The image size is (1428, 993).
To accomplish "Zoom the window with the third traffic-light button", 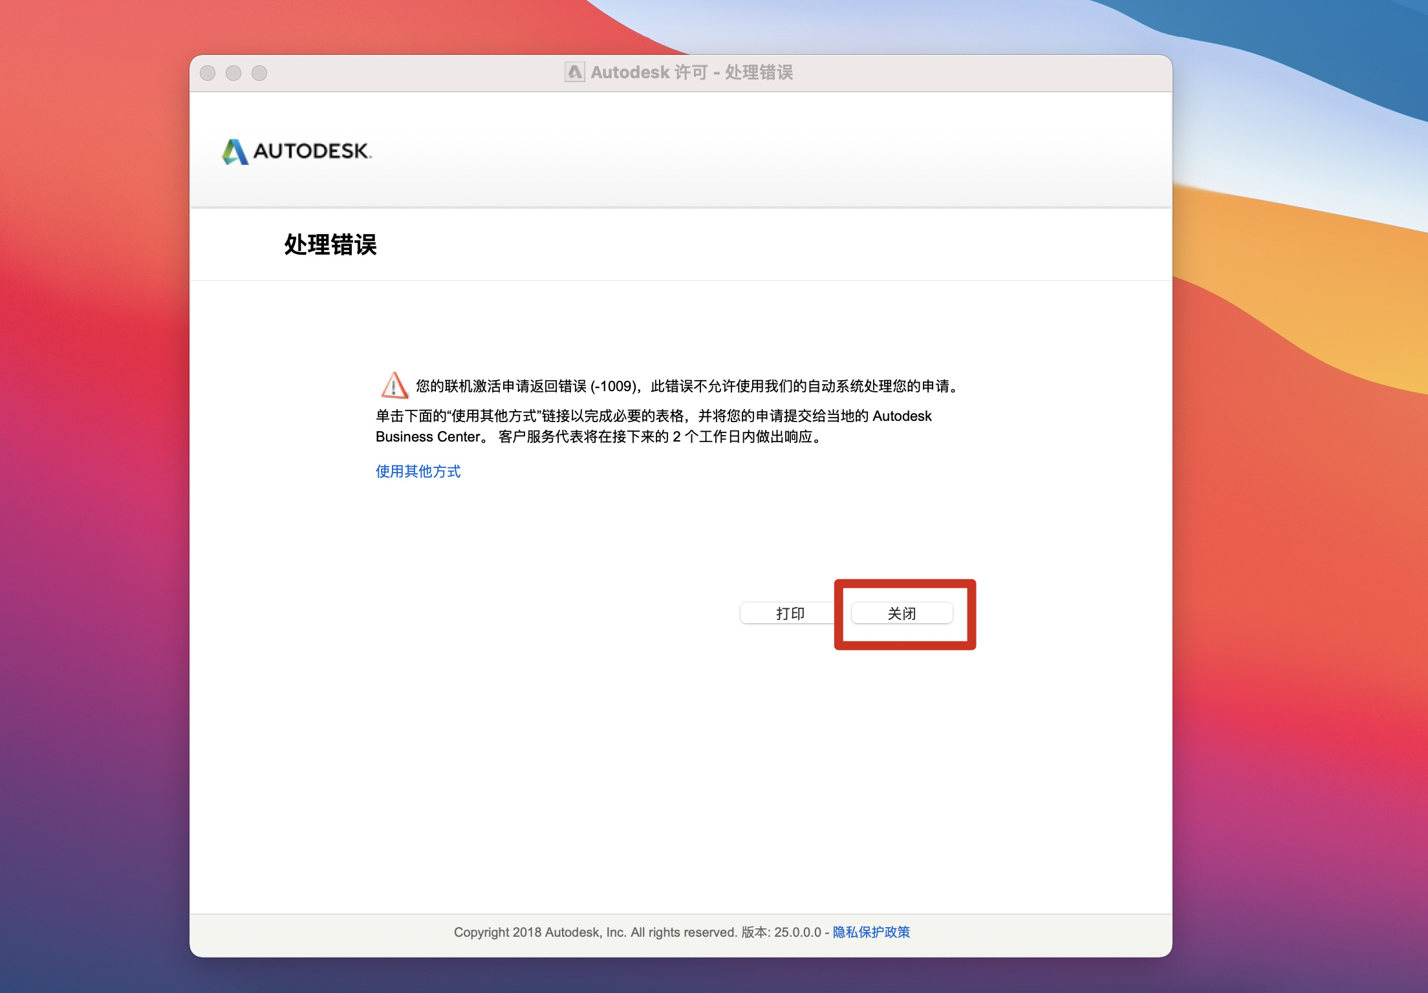I will pyautogui.click(x=259, y=73).
